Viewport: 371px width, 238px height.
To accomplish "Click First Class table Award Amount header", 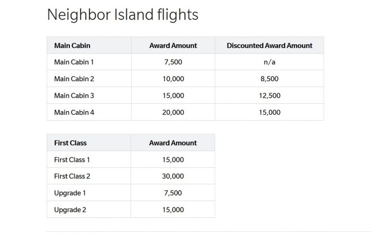I will coord(173,143).
